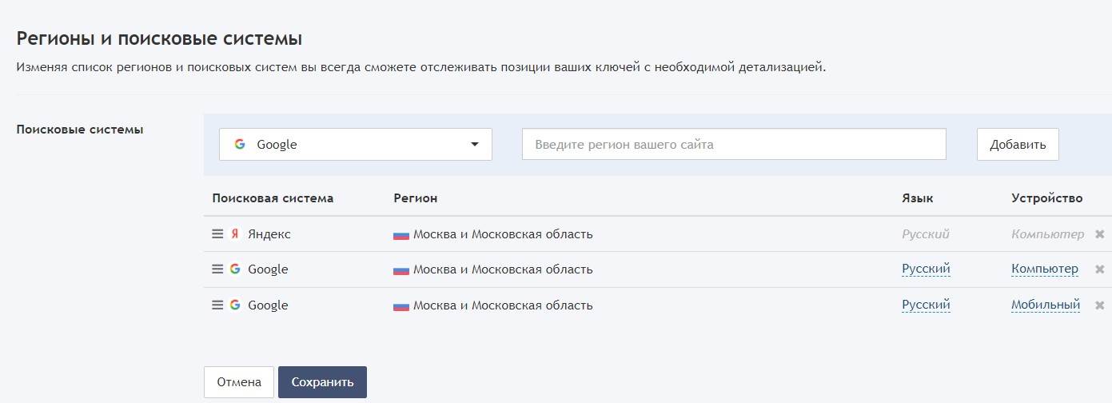1112x403 pixels.
Task: Cancel changes with Отмена button
Action: coord(239,382)
